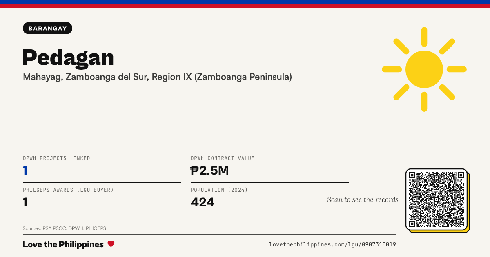Click the PHILGEPS AWARDS (LGU BUYER) label
Screen dimensions: 490x257
click(x=68, y=190)
